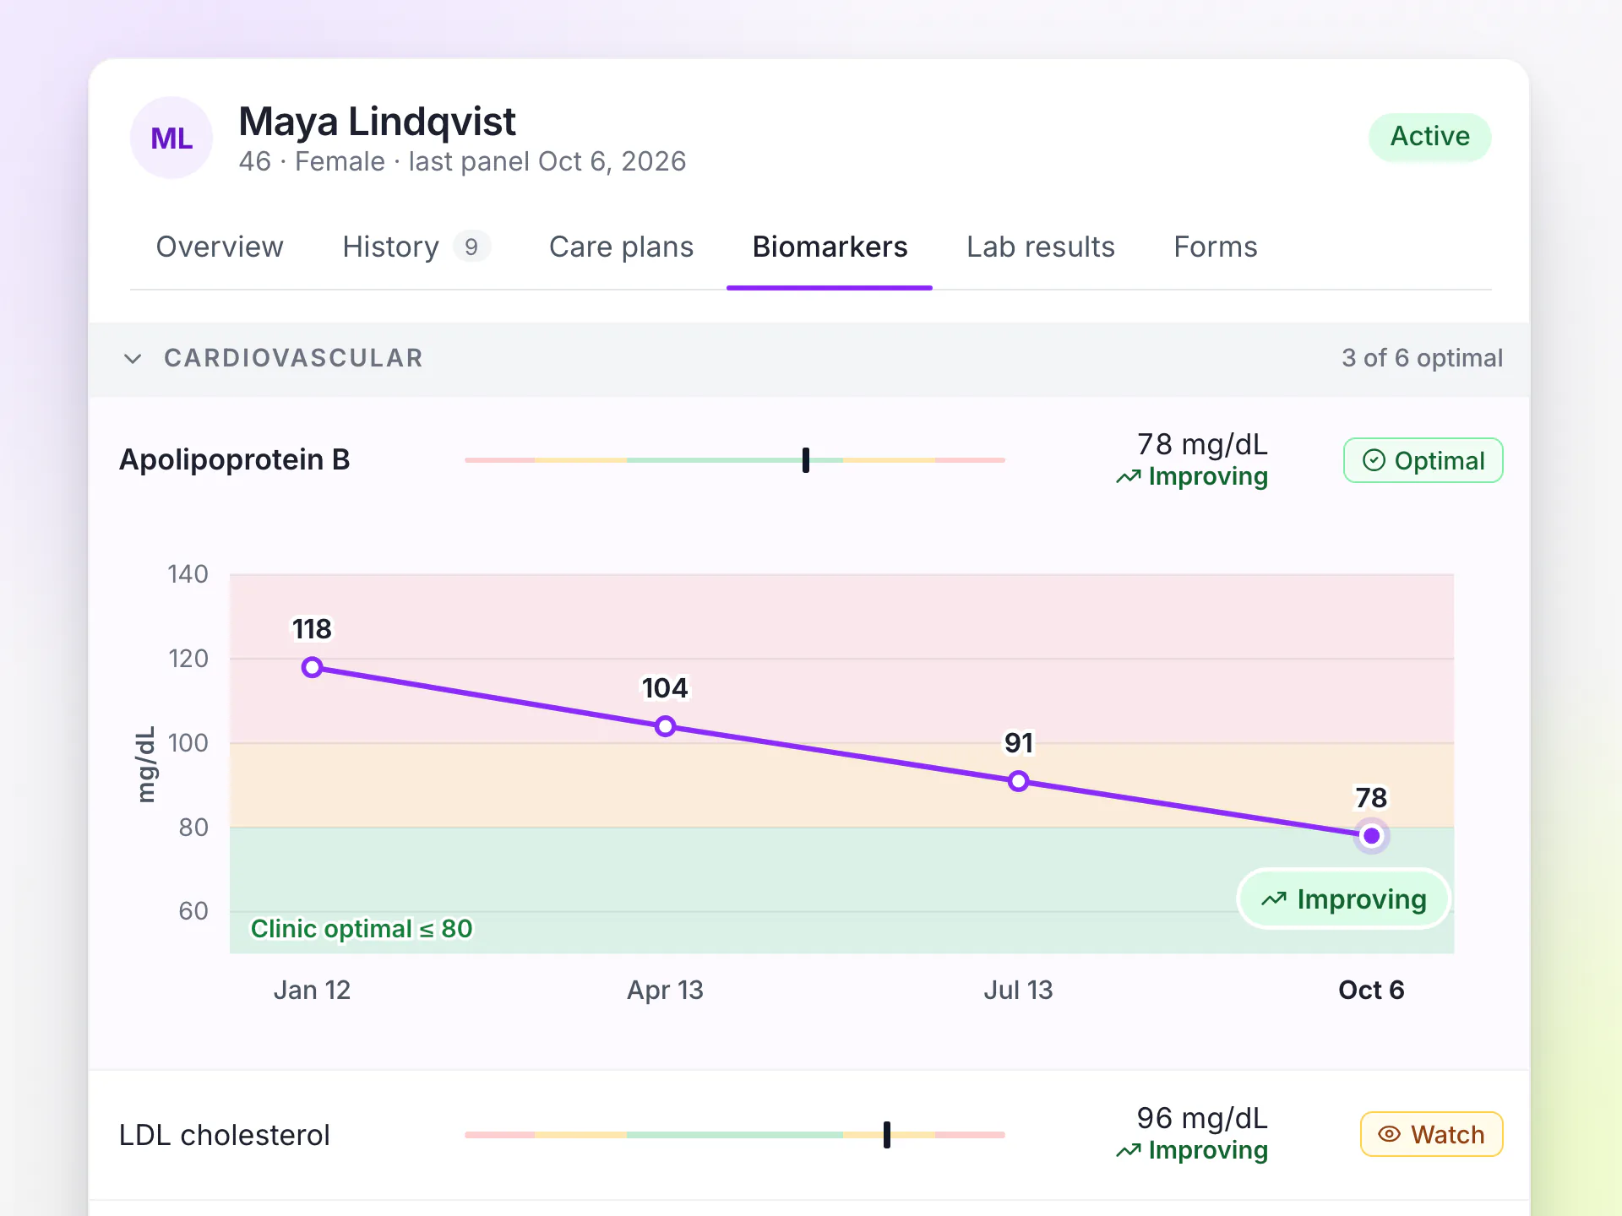Click the eye icon in Watch badge
Image resolution: width=1622 pixels, height=1216 pixels.
[1390, 1134]
